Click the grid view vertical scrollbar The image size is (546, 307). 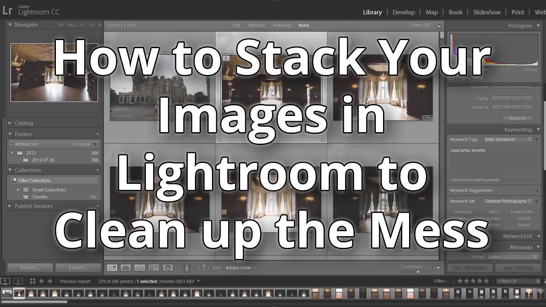(442, 36)
